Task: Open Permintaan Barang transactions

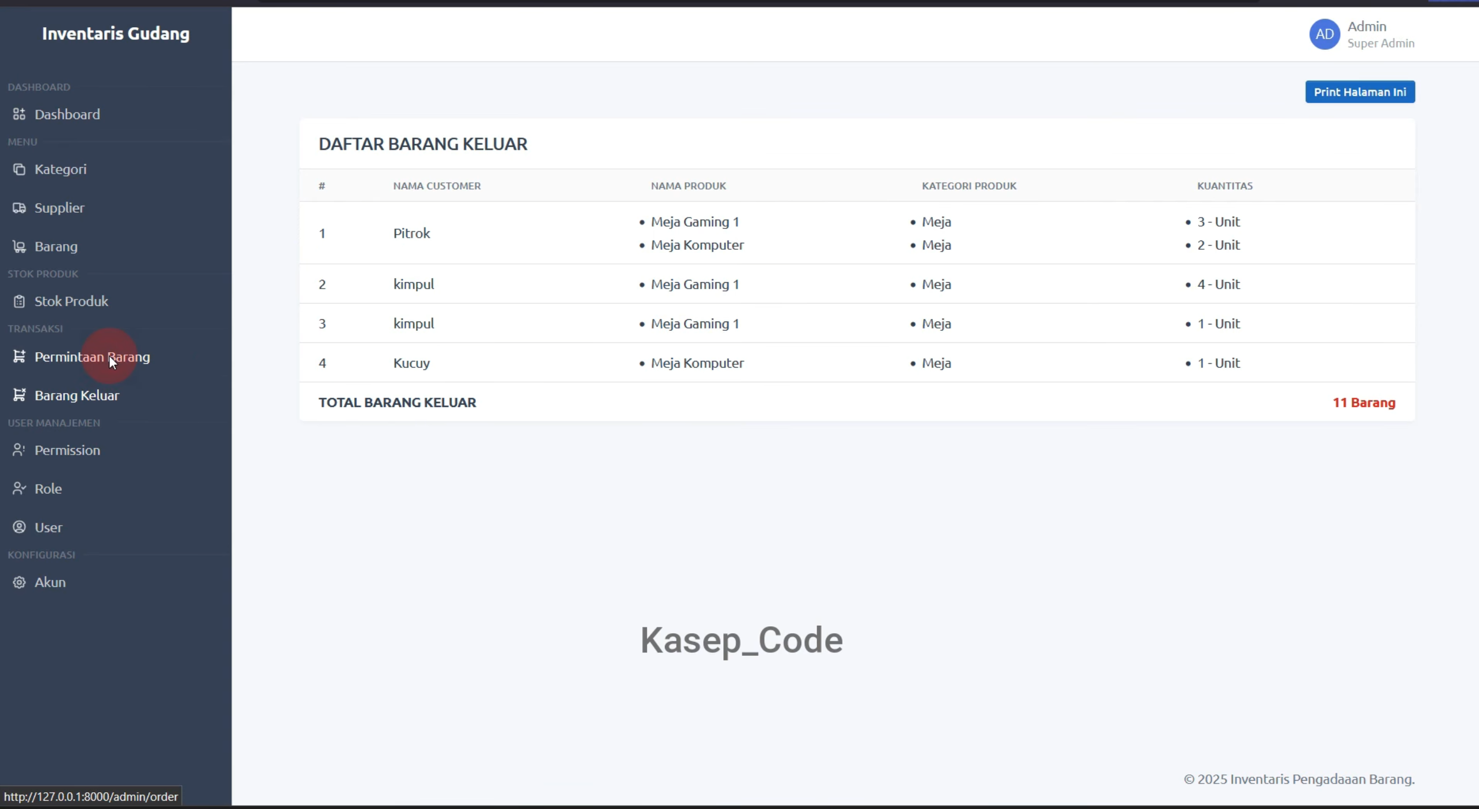Action: coord(92,357)
